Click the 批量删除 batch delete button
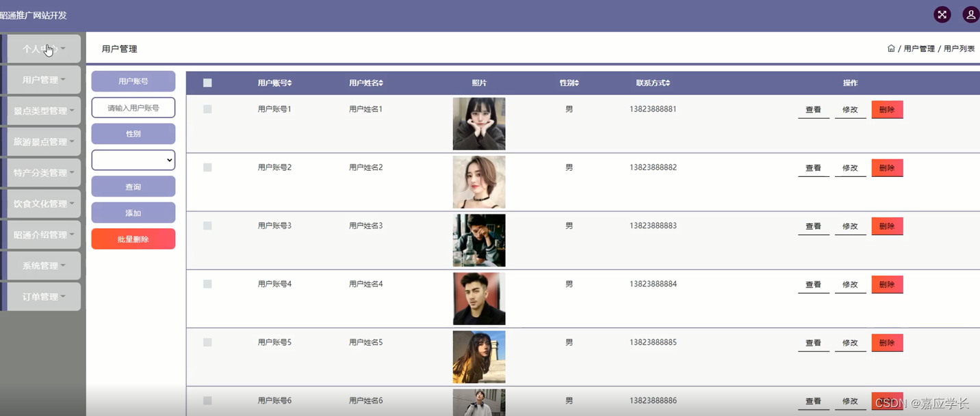 133,239
